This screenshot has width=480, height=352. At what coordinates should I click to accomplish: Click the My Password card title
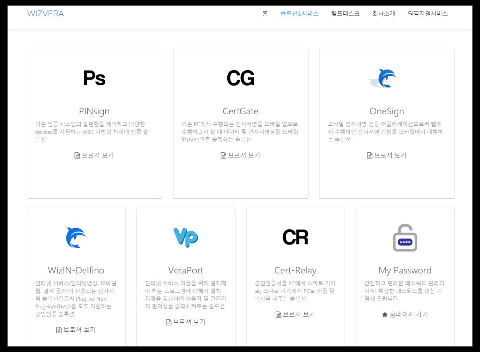tap(405, 270)
